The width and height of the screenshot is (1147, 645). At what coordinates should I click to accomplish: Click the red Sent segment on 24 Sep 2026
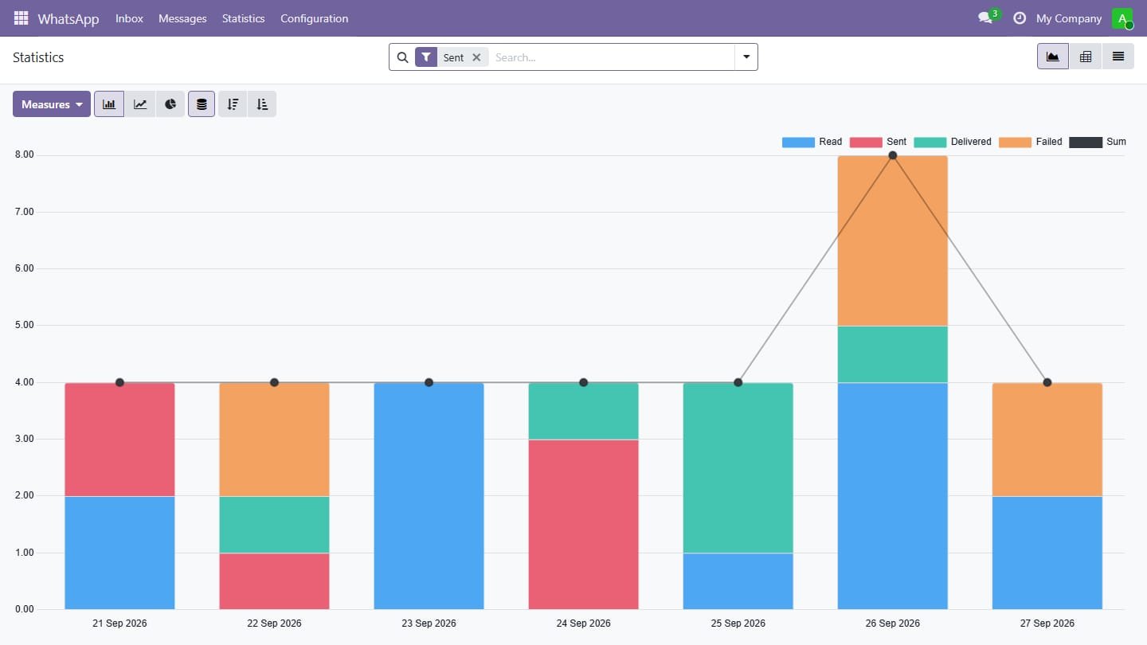[x=583, y=524]
